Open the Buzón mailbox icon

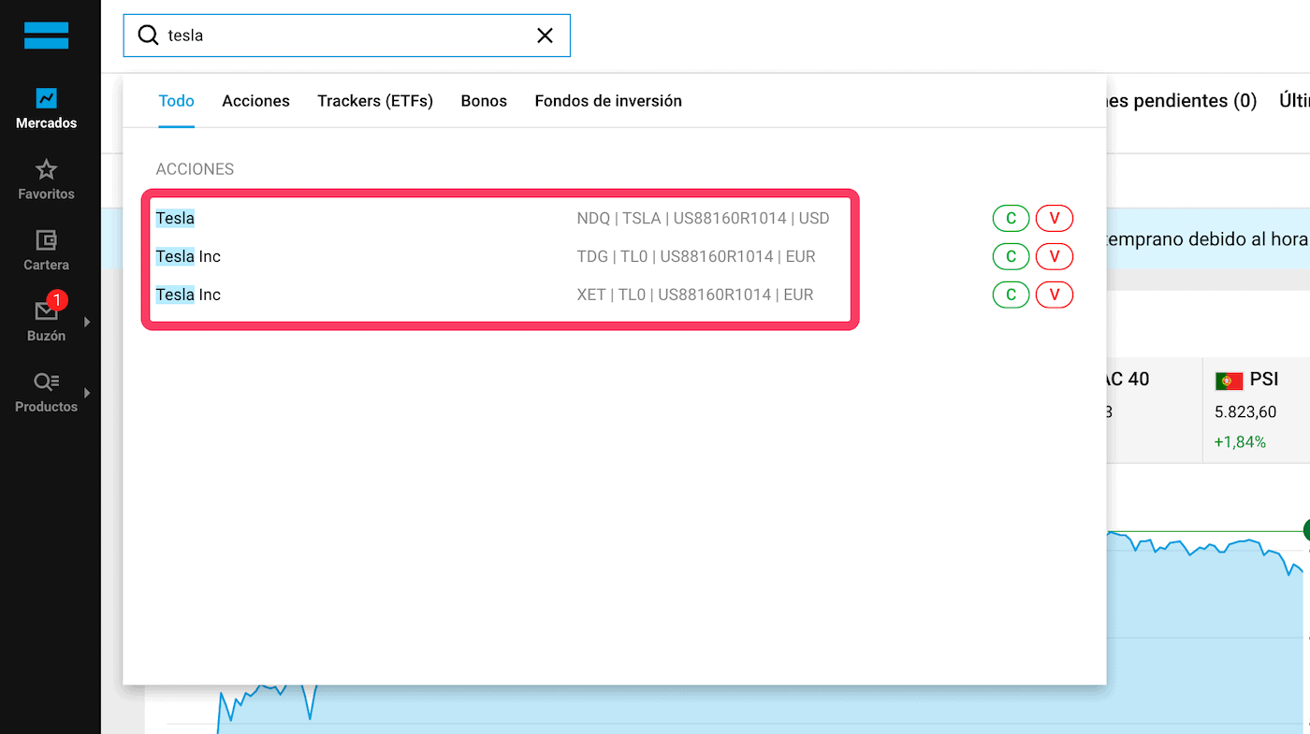tap(46, 310)
